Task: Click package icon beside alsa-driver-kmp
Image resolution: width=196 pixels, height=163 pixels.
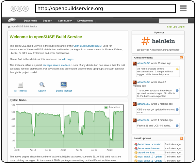Action: (x=136, y=153)
